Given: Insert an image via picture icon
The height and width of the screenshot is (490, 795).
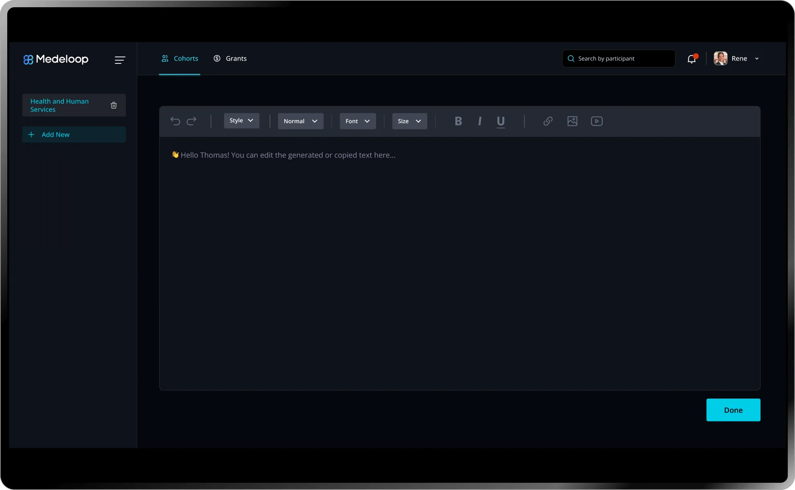Looking at the screenshot, I should coord(572,121).
